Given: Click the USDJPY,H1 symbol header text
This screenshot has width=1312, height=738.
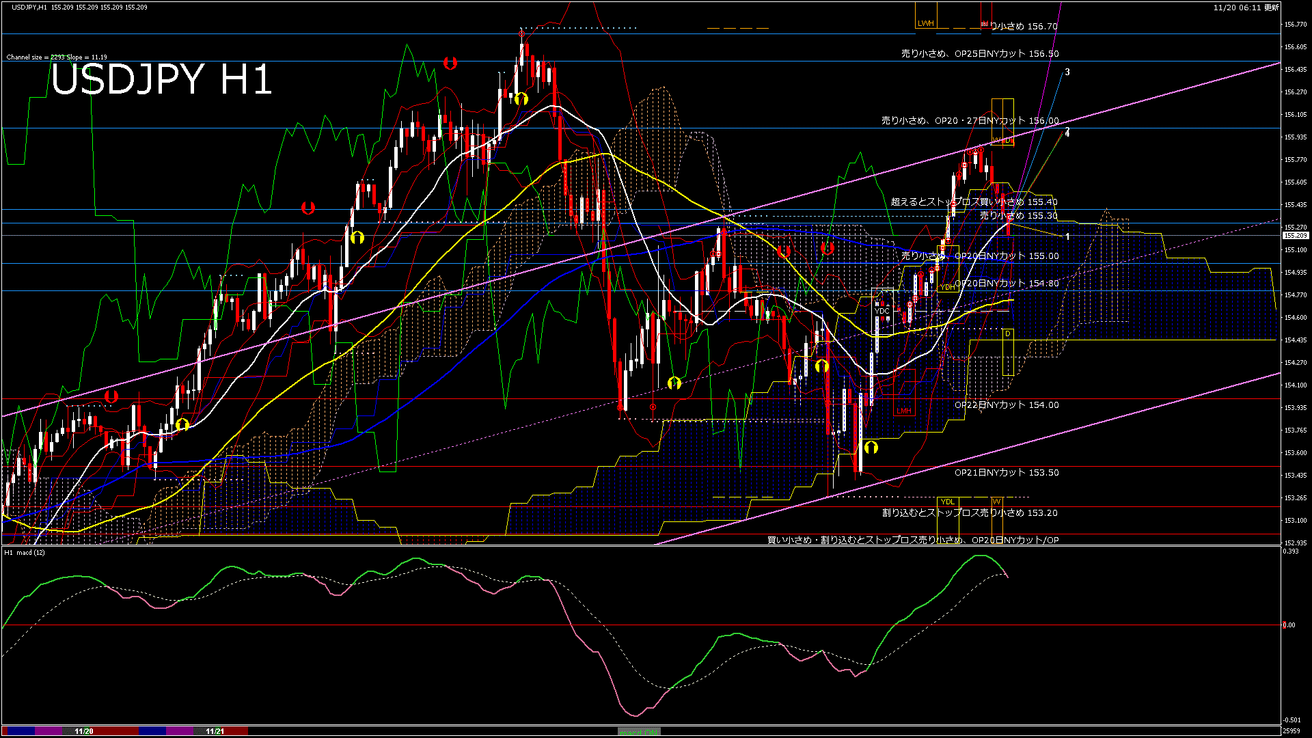Looking at the screenshot, I should pos(29,7).
